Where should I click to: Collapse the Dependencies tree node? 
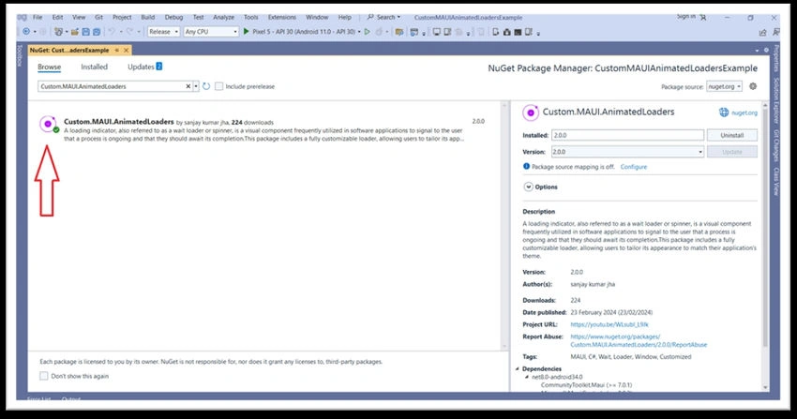click(518, 368)
